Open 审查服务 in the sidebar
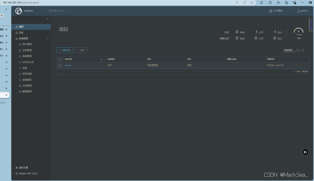This screenshot has height=181, width=314. pos(27,80)
